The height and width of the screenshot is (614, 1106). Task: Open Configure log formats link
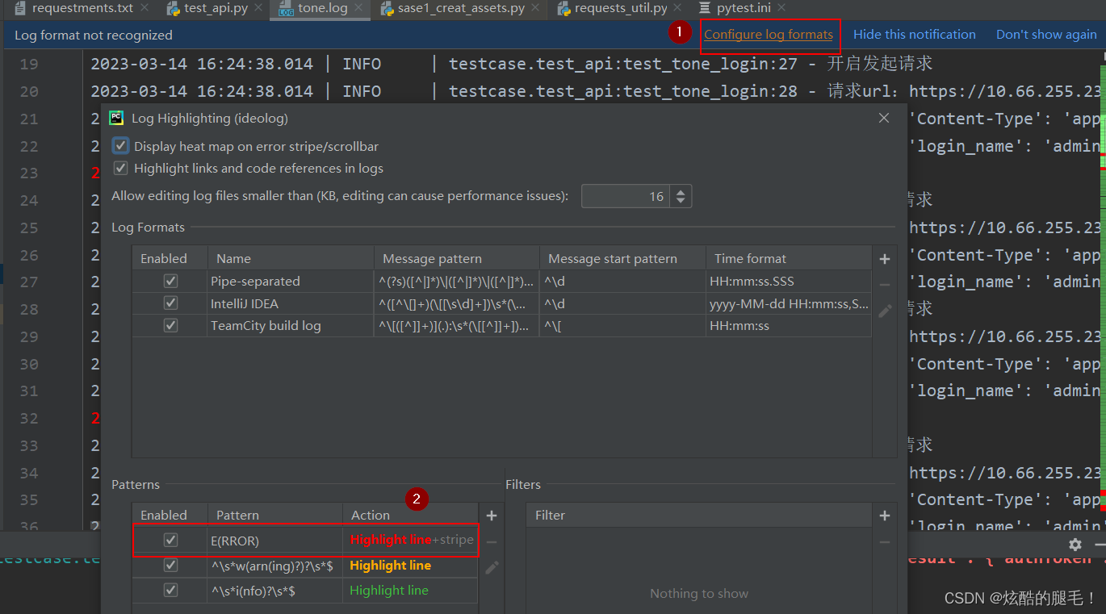point(769,35)
